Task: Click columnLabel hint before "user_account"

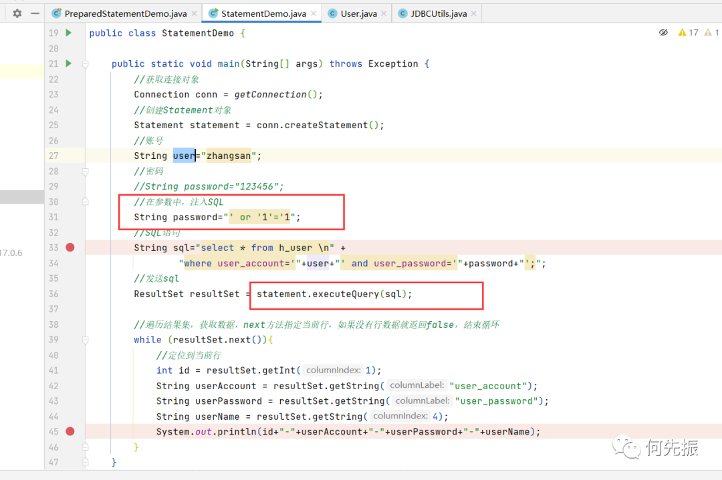Action: [416, 385]
